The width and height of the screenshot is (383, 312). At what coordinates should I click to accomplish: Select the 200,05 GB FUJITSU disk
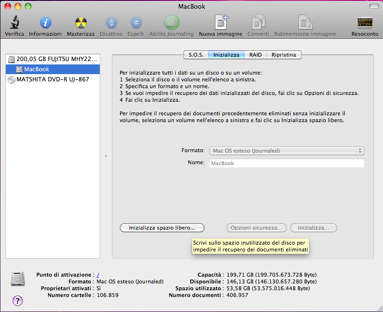(x=53, y=59)
